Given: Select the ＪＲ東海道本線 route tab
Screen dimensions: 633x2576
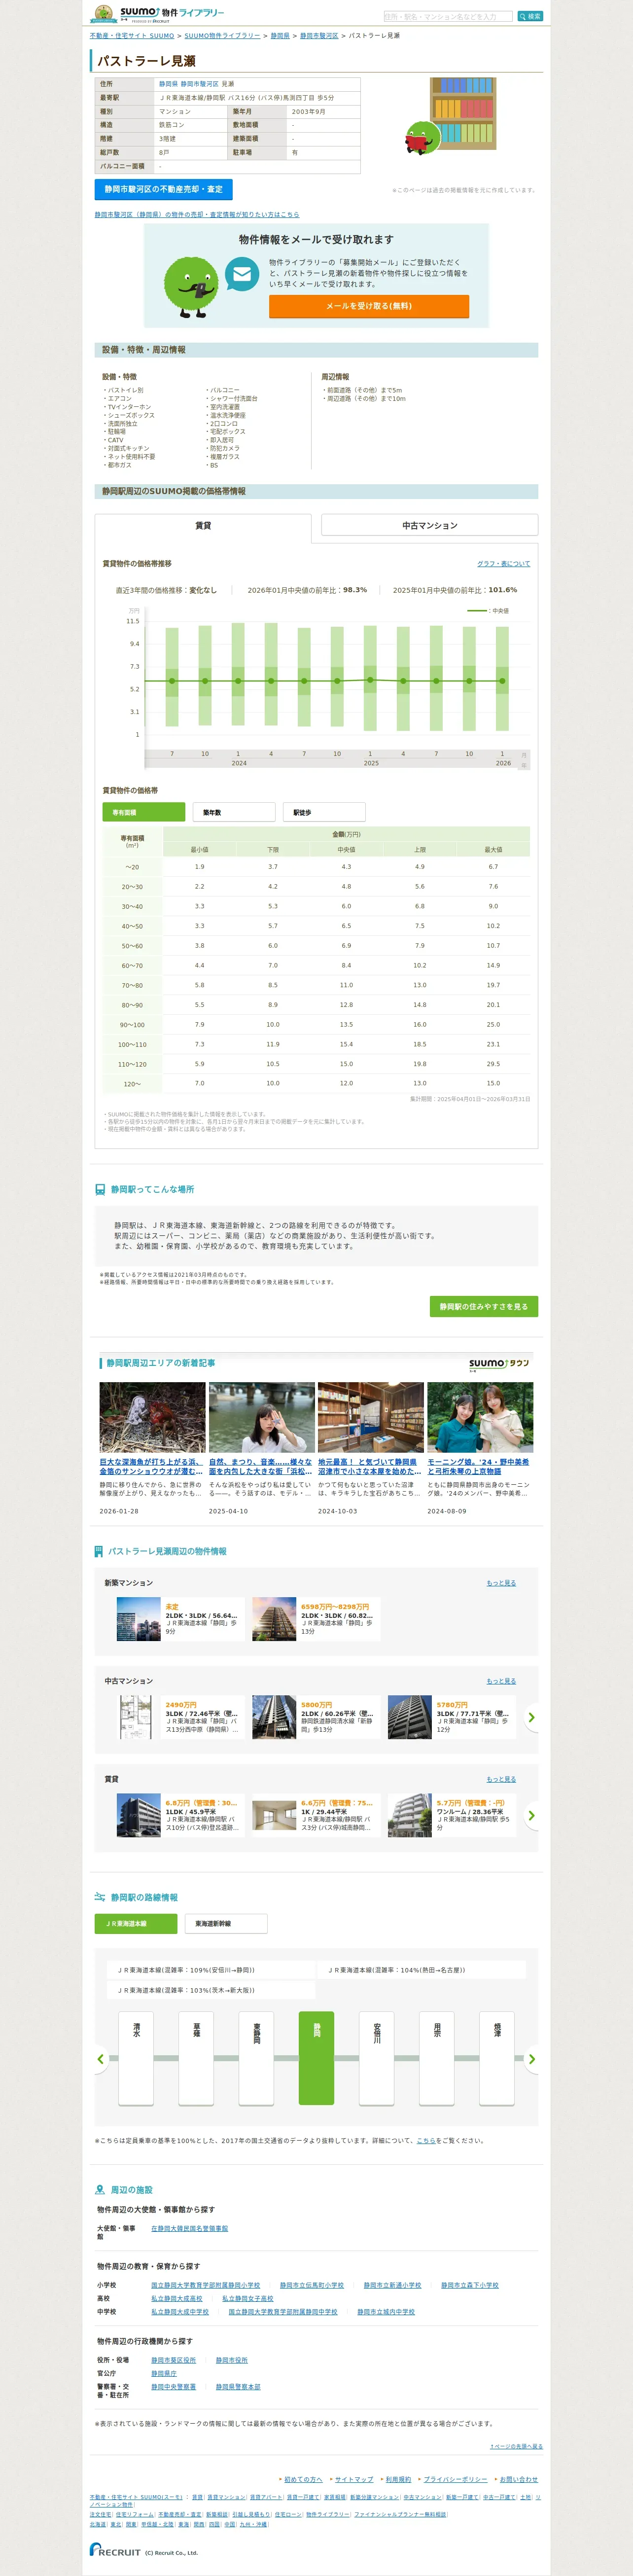Looking at the screenshot, I should [x=136, y=1923].
